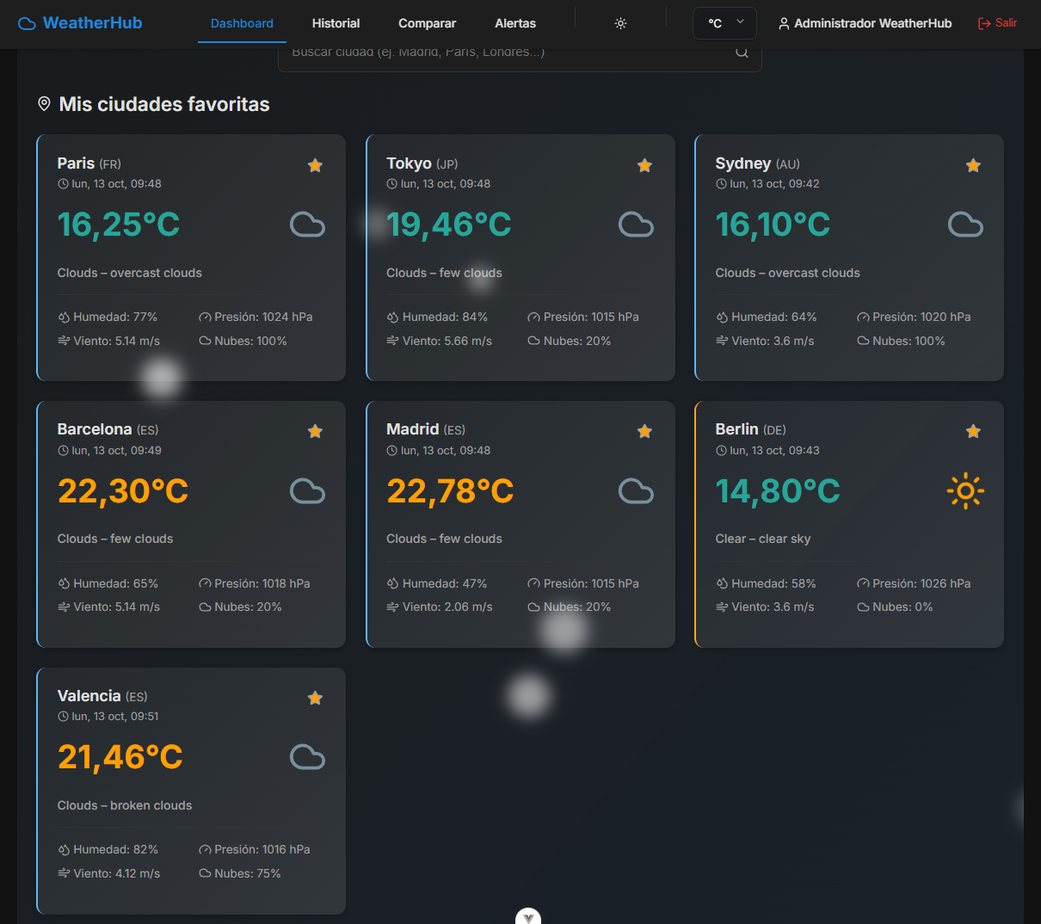Click the city search input field
Screen dimensions: 1041x924
pos(508,52)
